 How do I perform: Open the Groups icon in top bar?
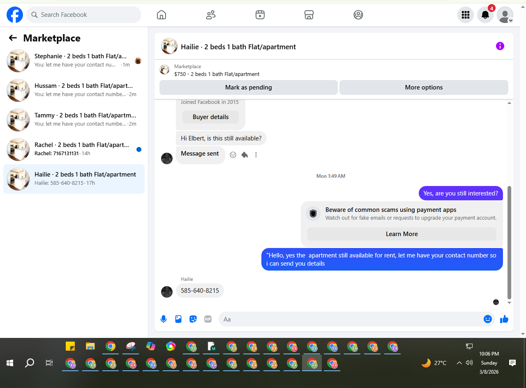click(x=358, y=15)
